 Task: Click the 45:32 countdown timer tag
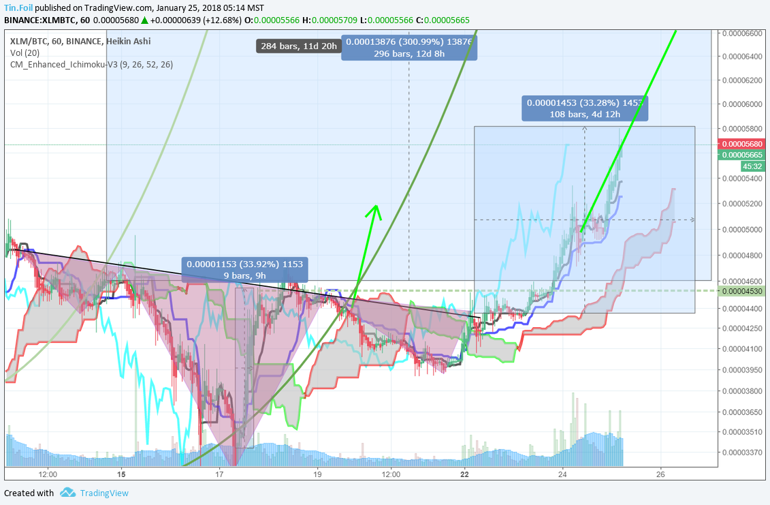coord(752,167)
